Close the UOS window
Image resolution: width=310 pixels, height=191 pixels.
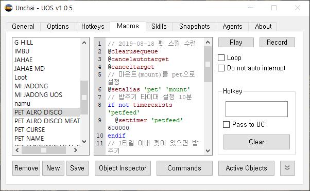[x=297, y=8]
